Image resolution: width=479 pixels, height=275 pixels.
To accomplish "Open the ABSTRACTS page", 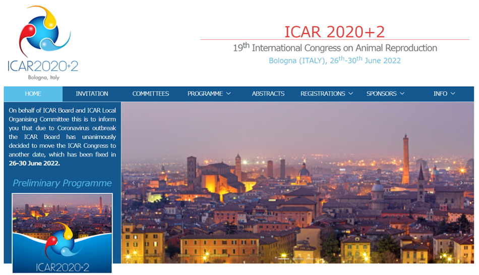I will click(x=268, y=94).
